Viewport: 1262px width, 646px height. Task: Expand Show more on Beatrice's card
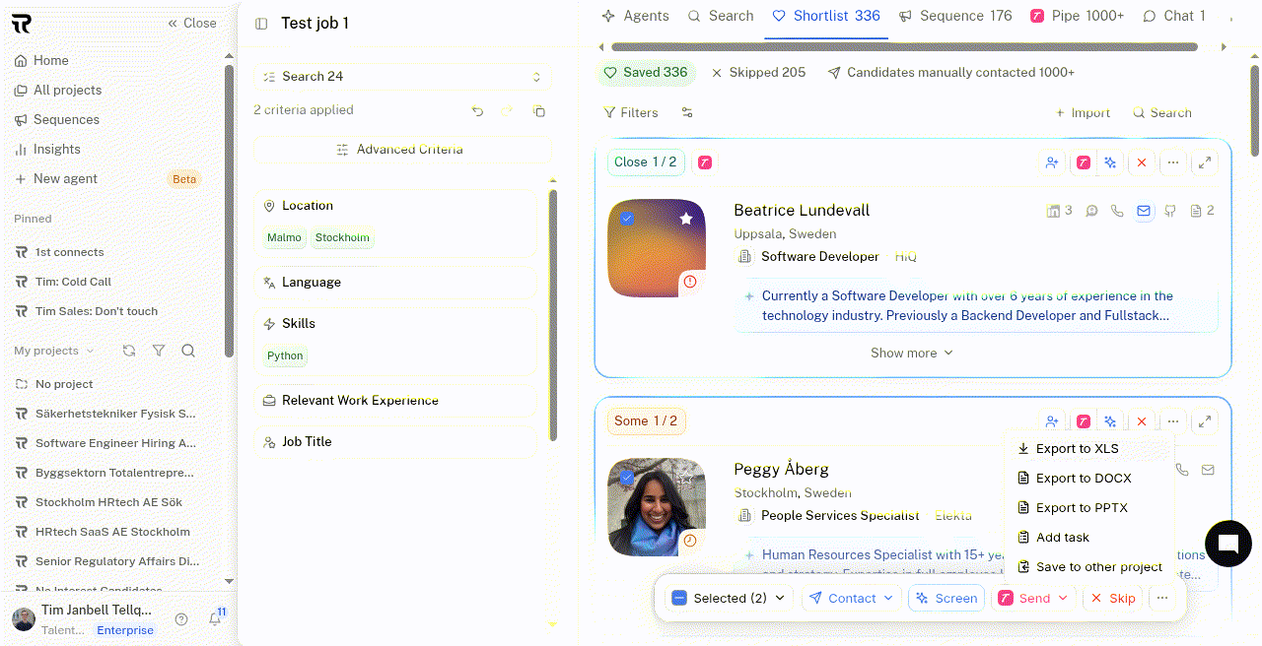pos(912,353)
